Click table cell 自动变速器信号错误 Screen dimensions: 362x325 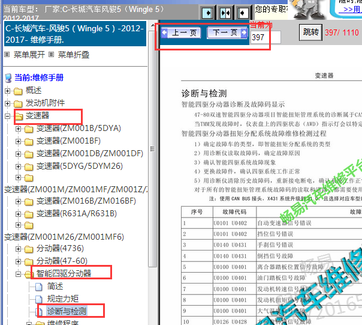point(284,223)
